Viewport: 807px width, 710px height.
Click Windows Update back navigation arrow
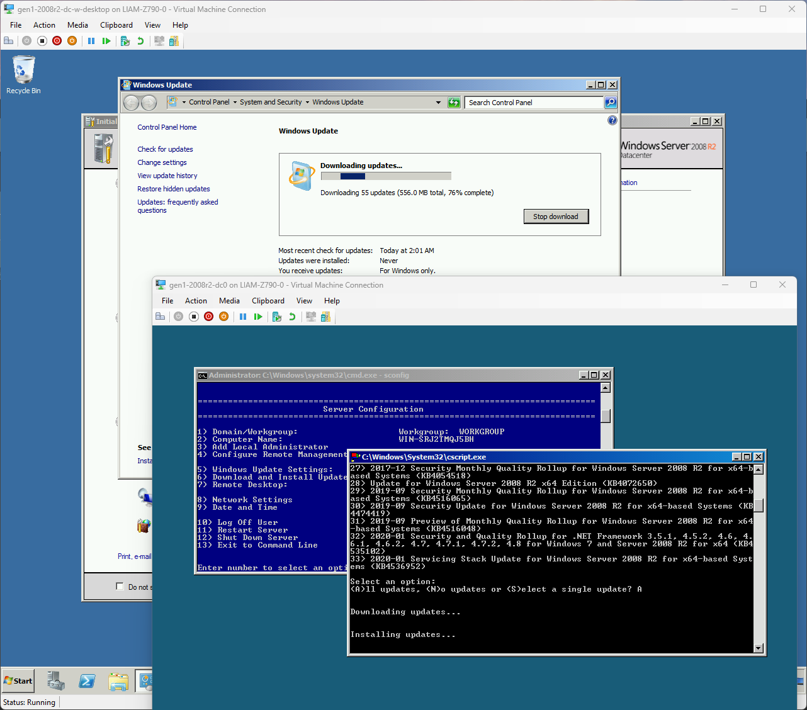click(132, 103)
